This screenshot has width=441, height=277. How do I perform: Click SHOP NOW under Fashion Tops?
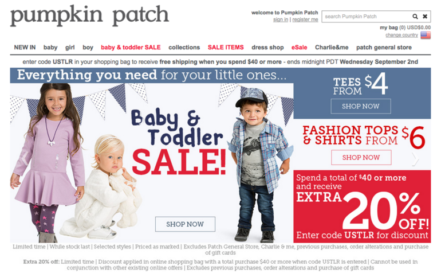click(x=361, y=157)
